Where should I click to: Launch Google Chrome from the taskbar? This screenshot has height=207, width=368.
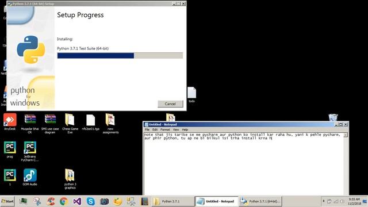click(64, 201)
